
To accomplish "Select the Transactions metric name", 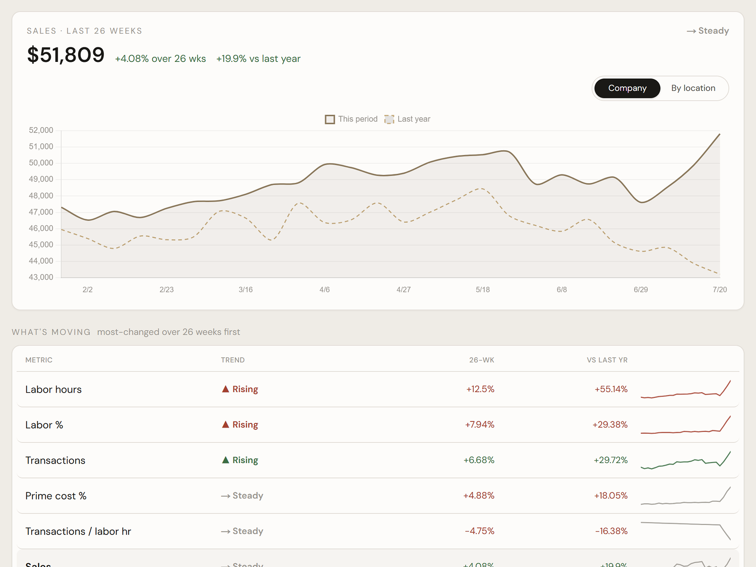I will 55,460.
